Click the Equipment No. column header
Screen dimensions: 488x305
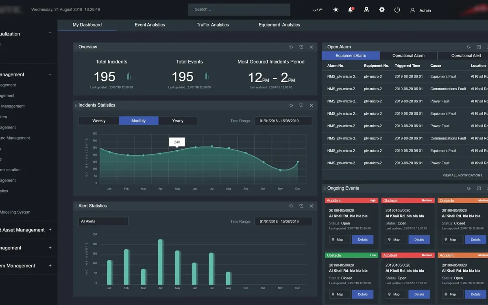tap(377, 65)
